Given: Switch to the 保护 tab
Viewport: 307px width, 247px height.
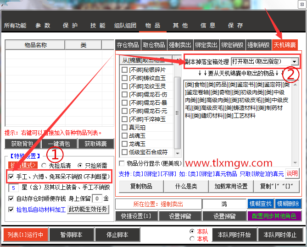Looking at the screenshot, I should (70, 25).
